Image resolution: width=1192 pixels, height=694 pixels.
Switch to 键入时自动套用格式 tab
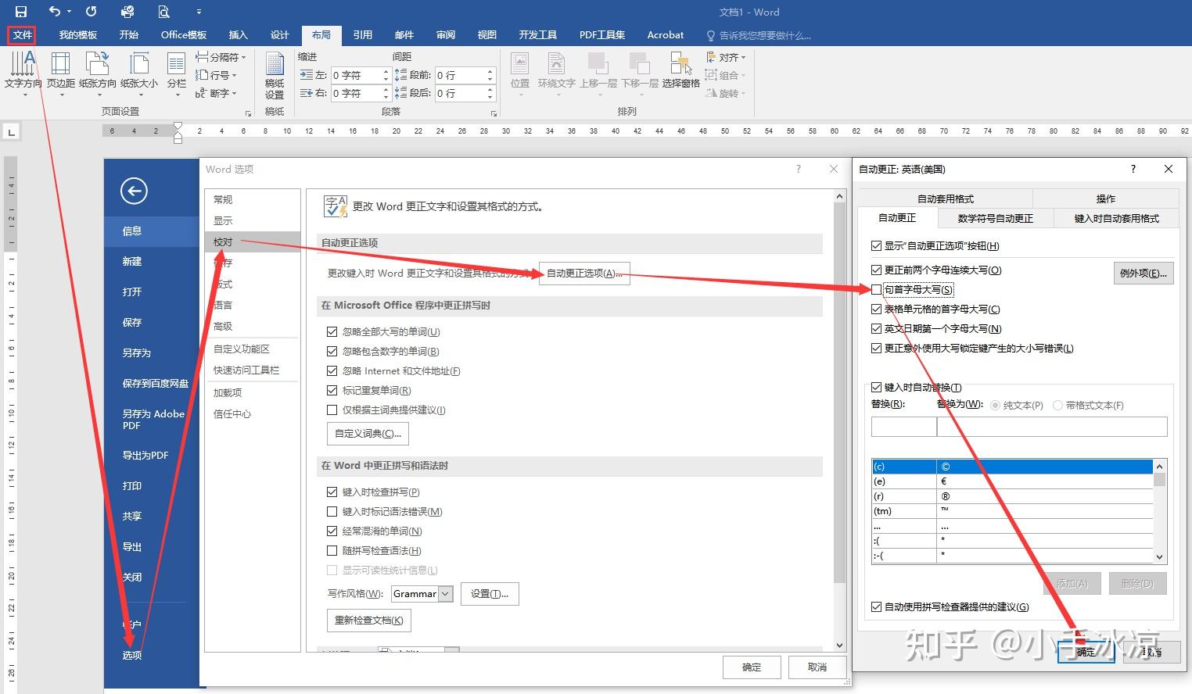1116,218
